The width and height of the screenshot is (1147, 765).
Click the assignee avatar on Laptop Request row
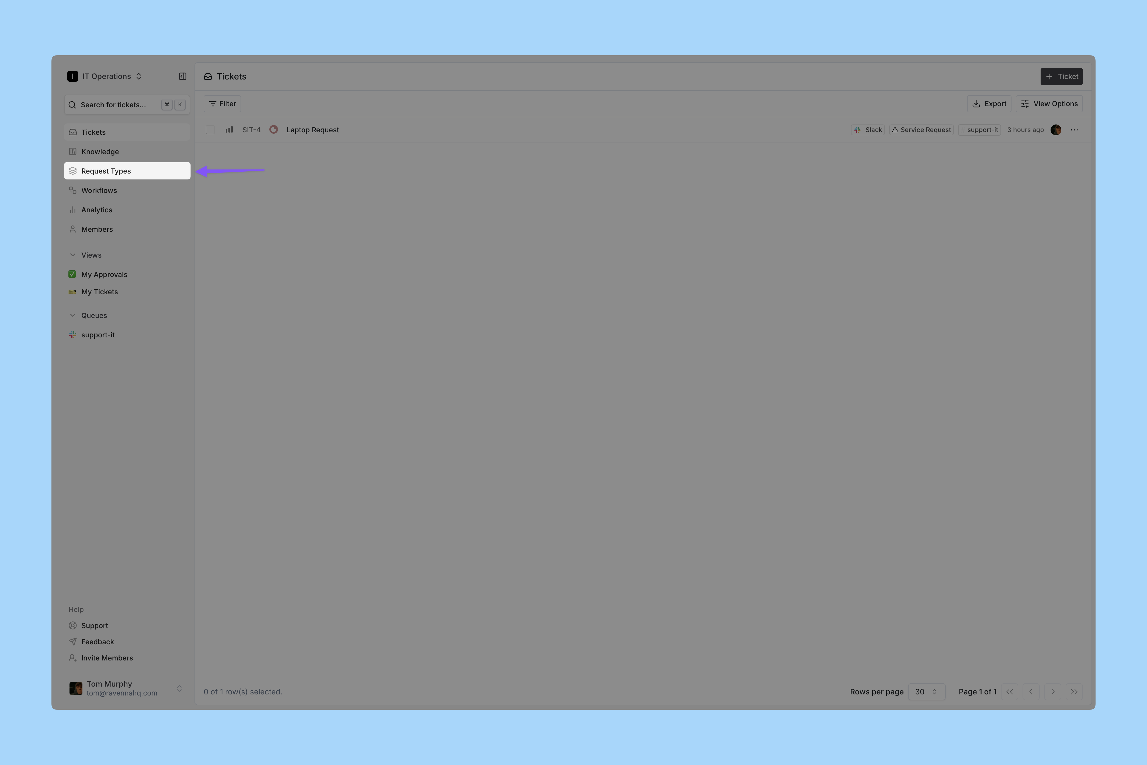[x=1055, y=130]
